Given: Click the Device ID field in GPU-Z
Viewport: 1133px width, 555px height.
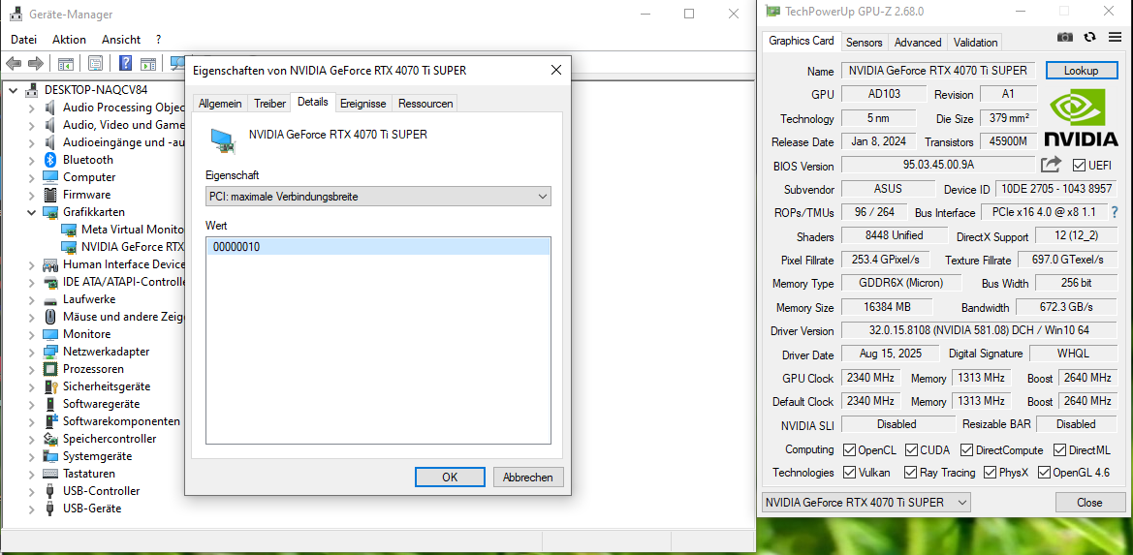Looking at the screenshot, I should click(1055, 189).
